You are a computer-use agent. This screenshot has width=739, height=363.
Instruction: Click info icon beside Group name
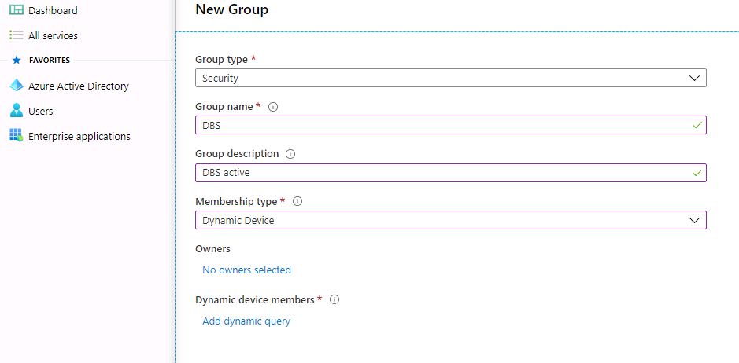coord(273,107)
